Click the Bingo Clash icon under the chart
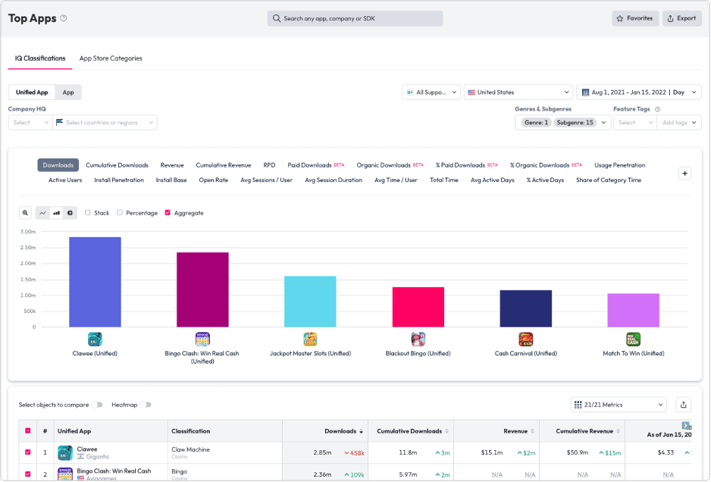Image resolution: width=711 pixels, height=482 pixels. (202, 340)
